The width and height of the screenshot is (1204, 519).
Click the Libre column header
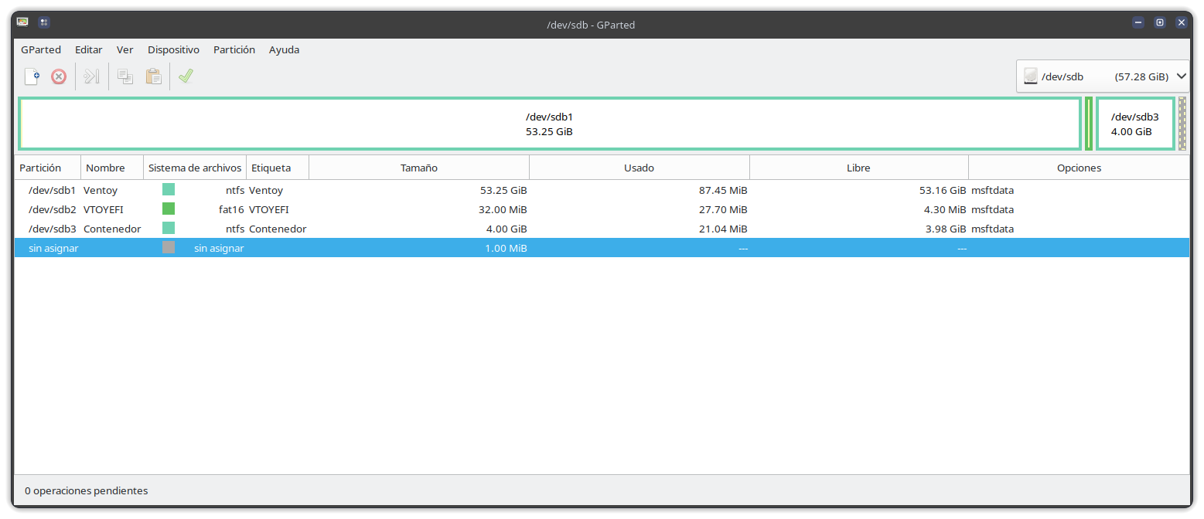click(859, 168)
